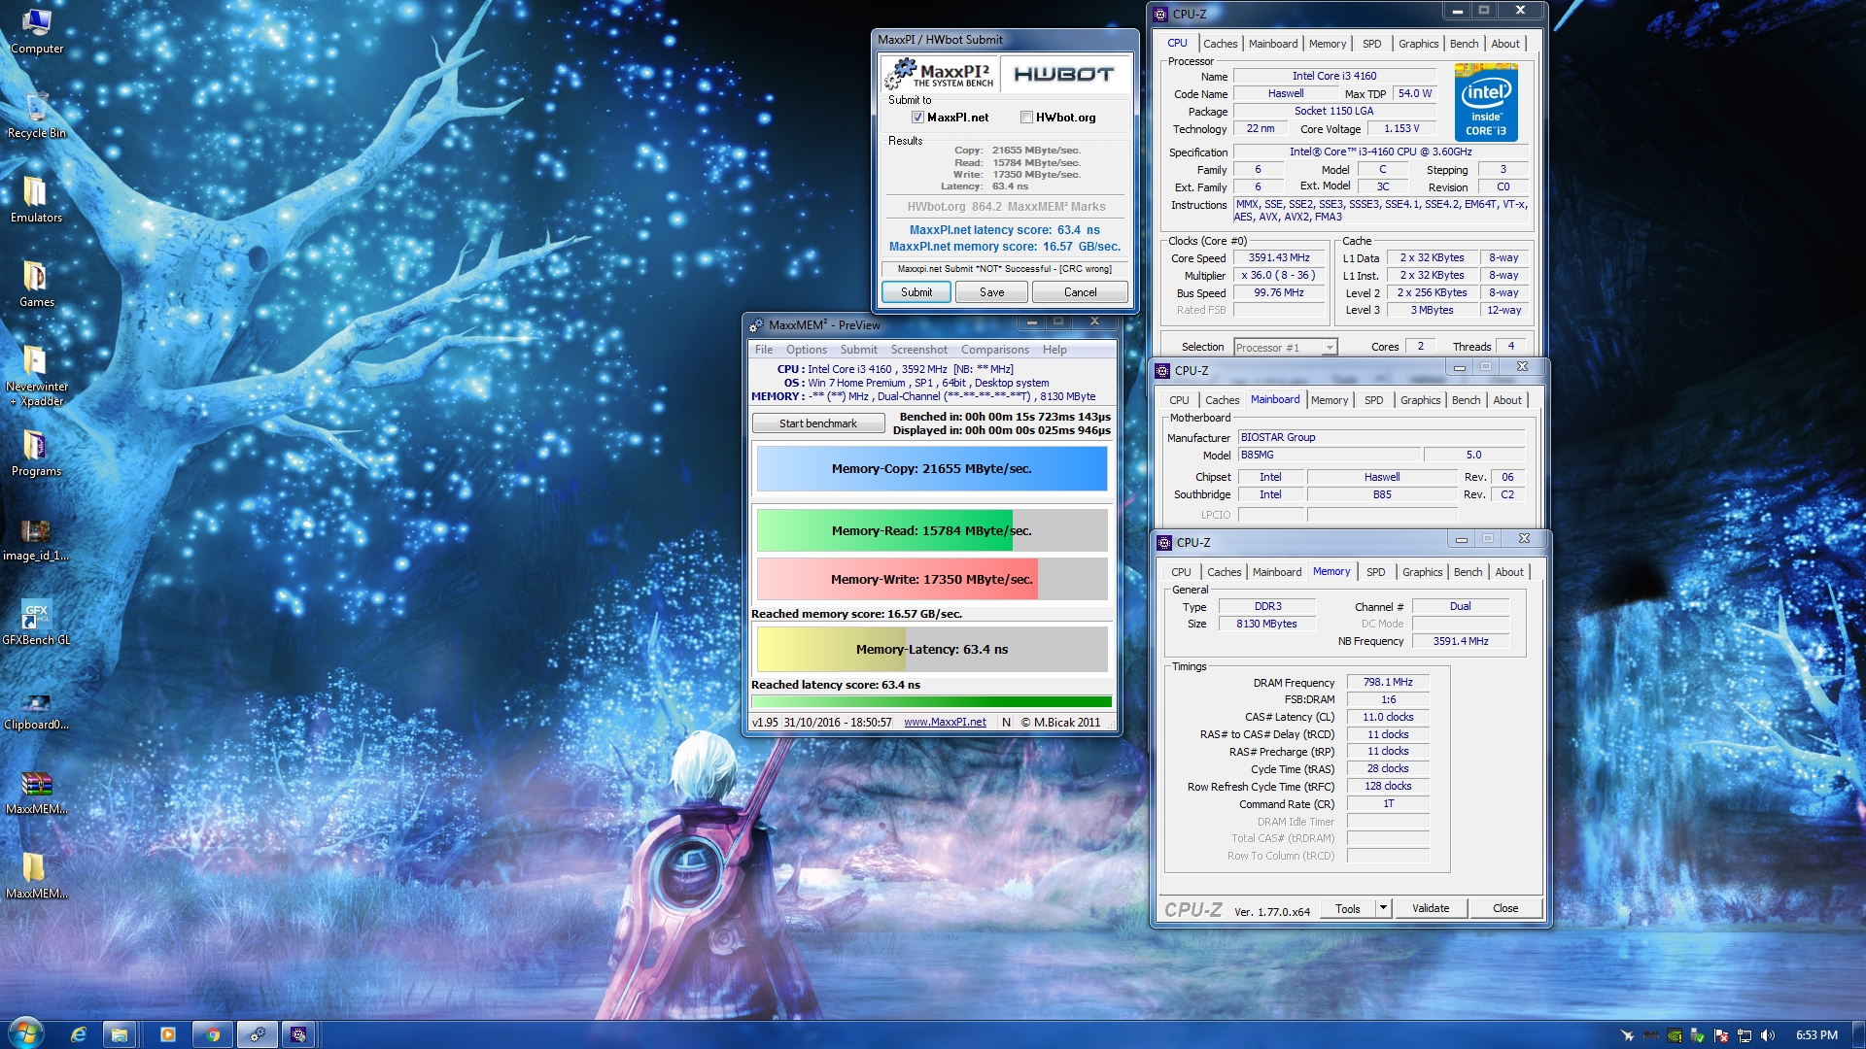Open SPD tab in Mainboard CPU-Z window
The width and height of the screenshot is (1866, 1049).
tap(1373, 400)
